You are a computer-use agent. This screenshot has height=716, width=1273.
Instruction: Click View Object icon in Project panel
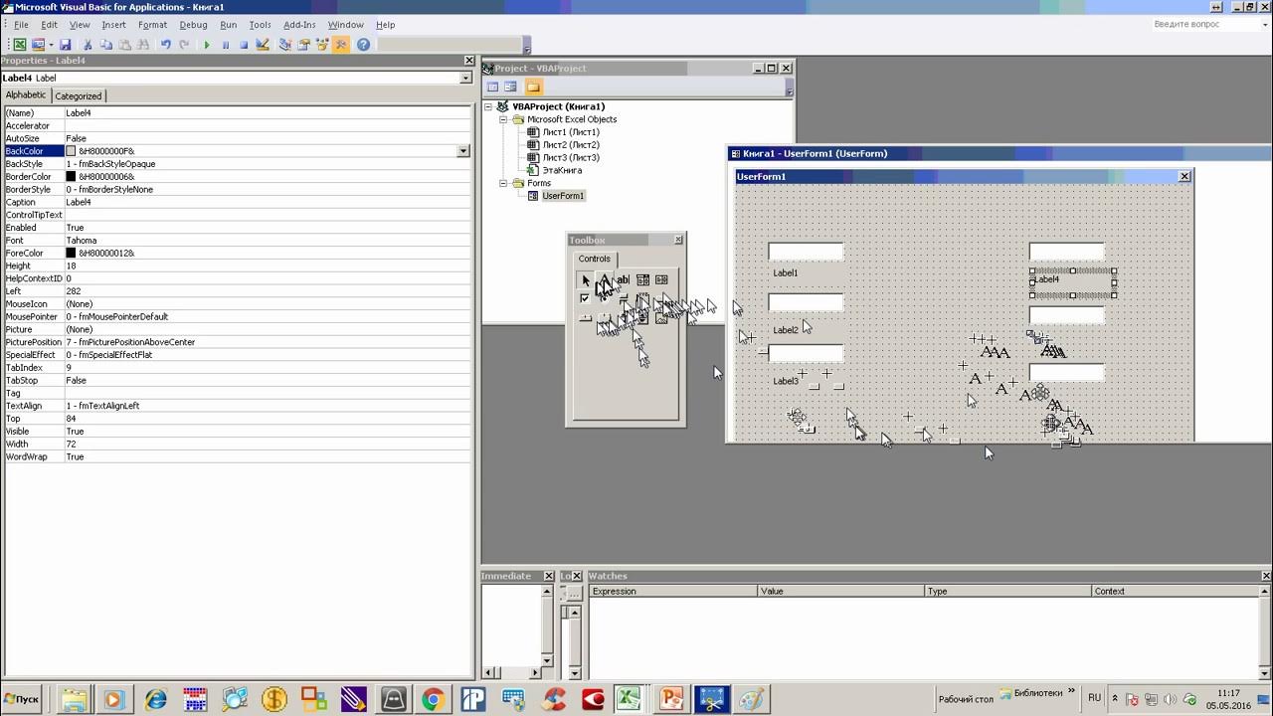510,88
